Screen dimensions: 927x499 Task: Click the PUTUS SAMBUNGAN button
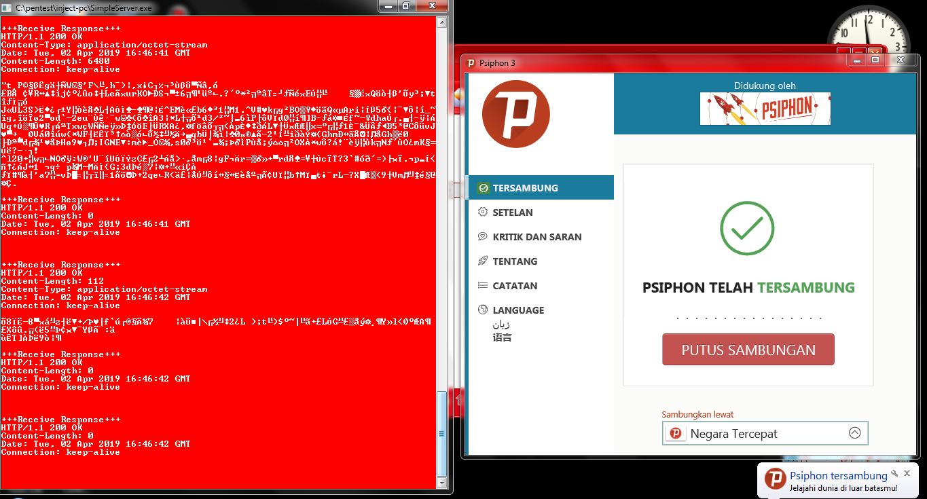point(748,350)
